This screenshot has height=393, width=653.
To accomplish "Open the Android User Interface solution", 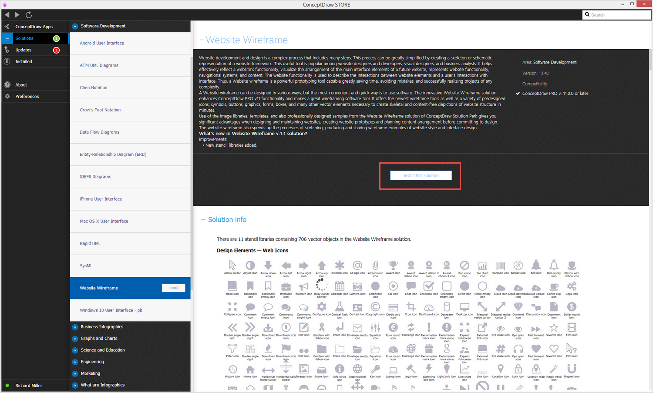I will point(130,43).
